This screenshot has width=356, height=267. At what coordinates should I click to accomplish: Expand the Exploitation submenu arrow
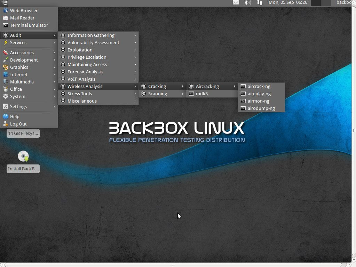pos(135,50)
